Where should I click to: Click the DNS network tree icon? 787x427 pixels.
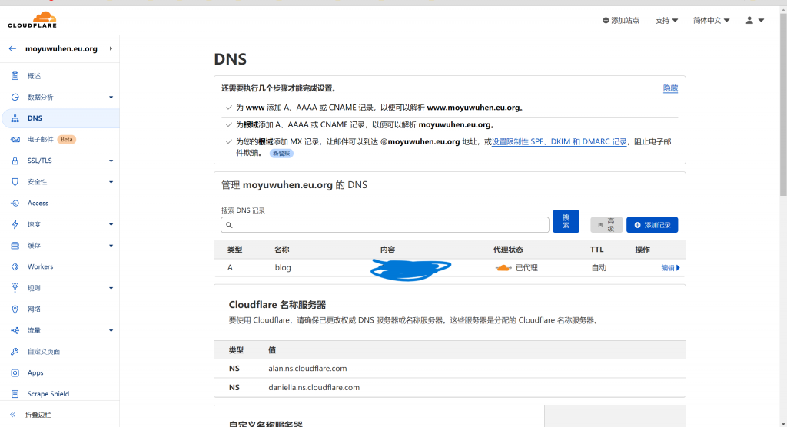click(x=15, y=118)
